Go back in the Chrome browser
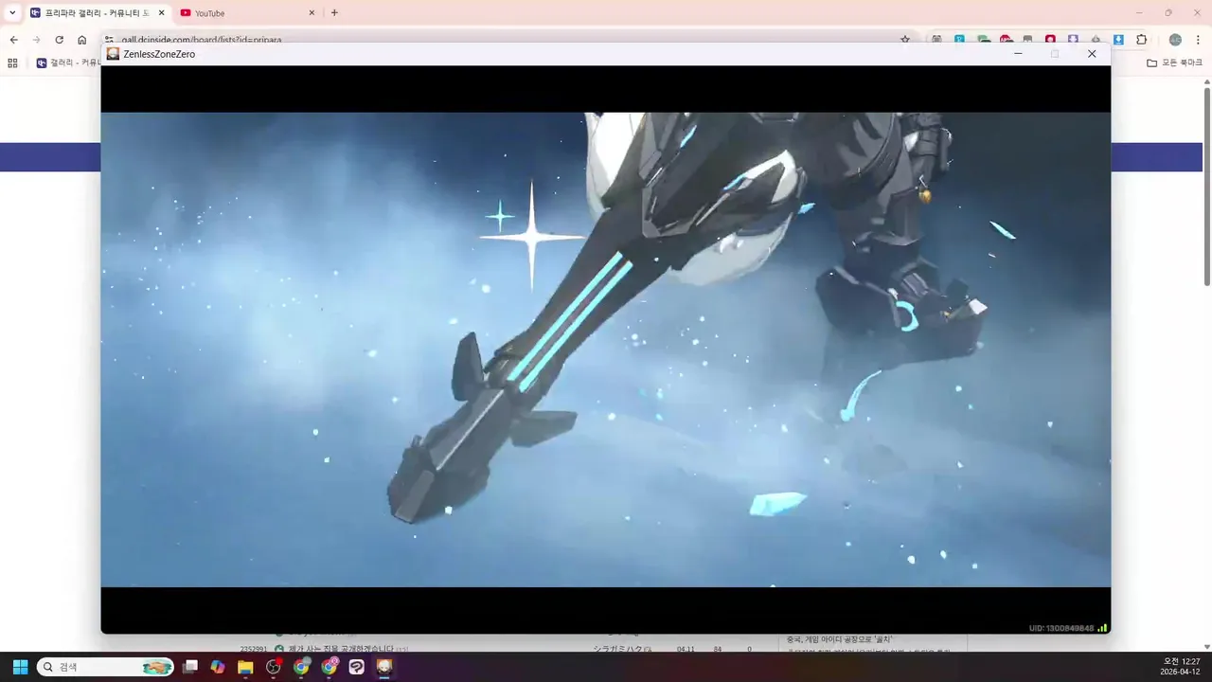 tap(13, 40)
